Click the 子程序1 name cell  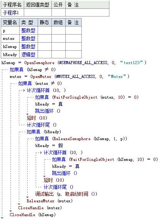(x=13, y=13)
